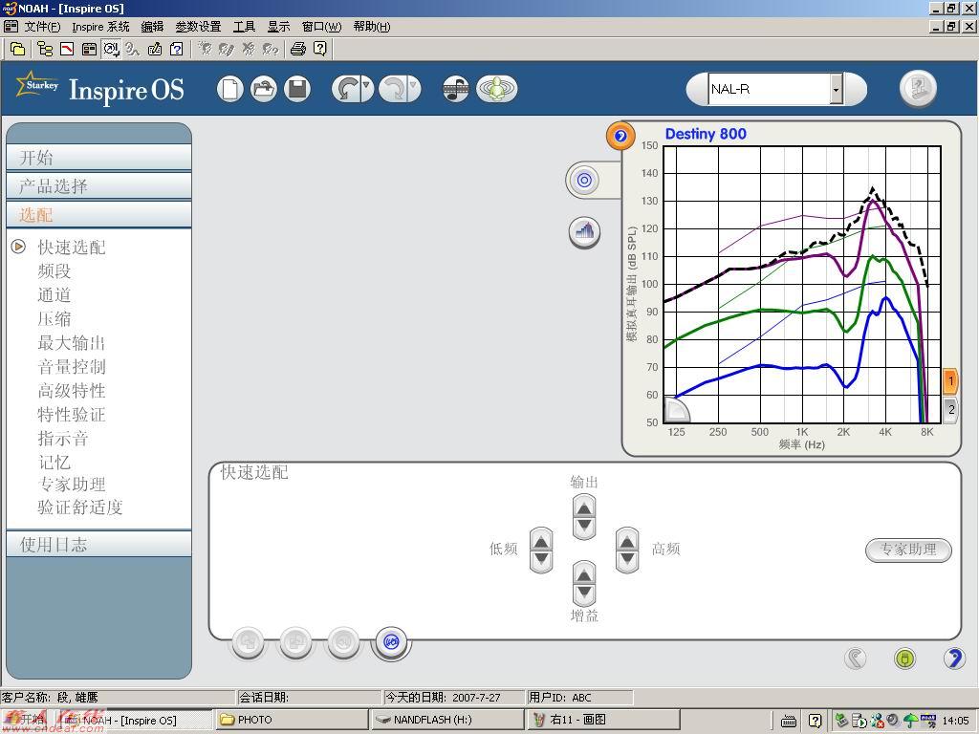Select 快速选配 in the sidebar list
Viewport: 979px width, 734px height.
[x=71, y=248]
